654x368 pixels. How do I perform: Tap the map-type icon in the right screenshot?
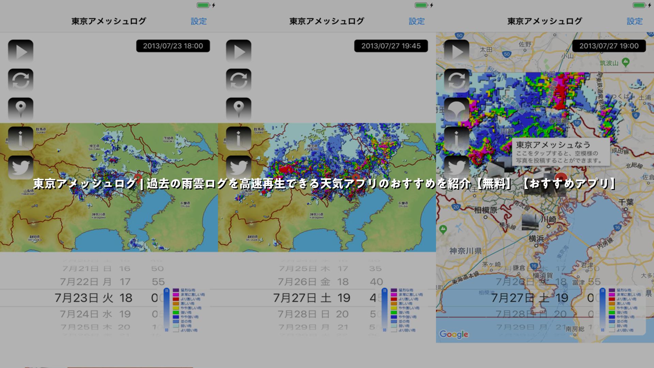[x=457, y=109]
